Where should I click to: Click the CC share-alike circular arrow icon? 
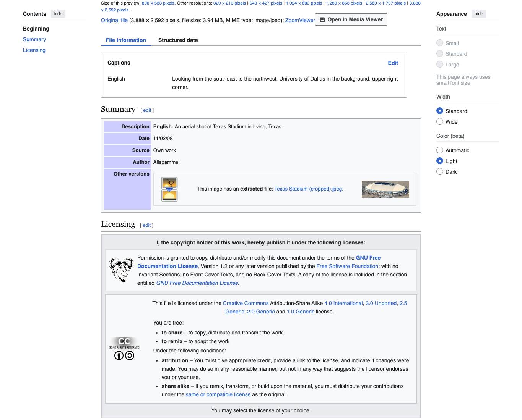pos(130,356)
